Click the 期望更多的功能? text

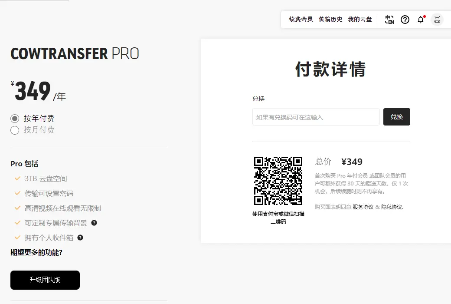point(36,252)
